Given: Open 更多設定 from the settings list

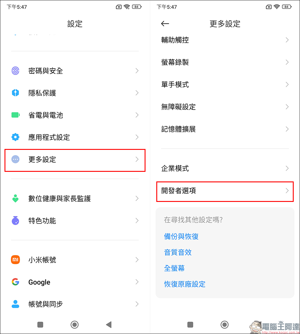Looking at the screenshot, I should point(75,159).
